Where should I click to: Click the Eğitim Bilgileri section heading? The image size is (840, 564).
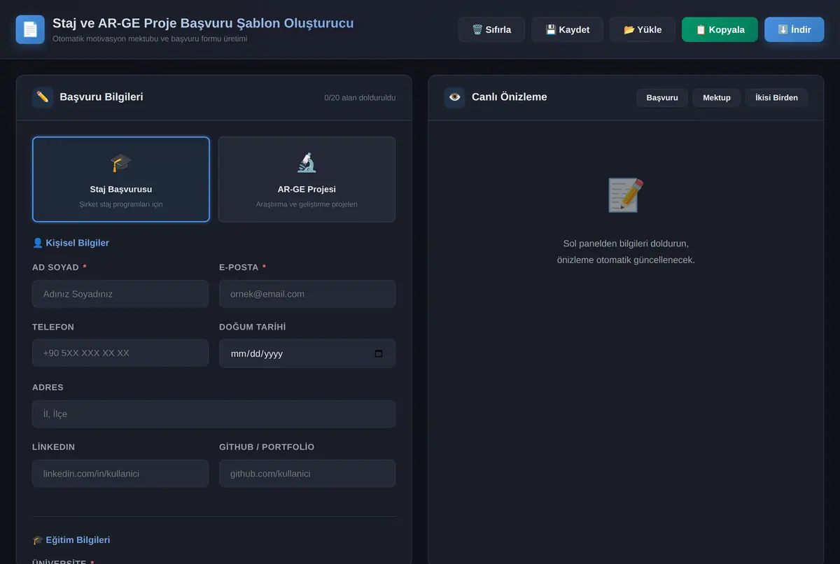pos(71,540)
